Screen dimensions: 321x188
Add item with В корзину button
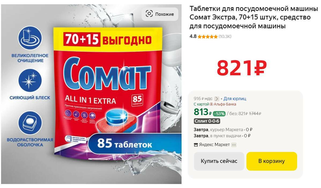tap(272, 161)
